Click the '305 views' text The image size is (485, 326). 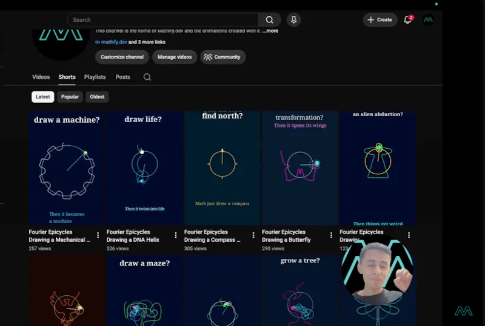pos(195,249)
